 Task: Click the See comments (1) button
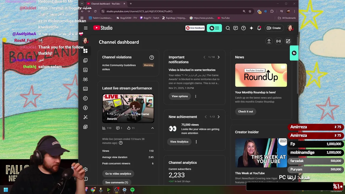point(117,182)
